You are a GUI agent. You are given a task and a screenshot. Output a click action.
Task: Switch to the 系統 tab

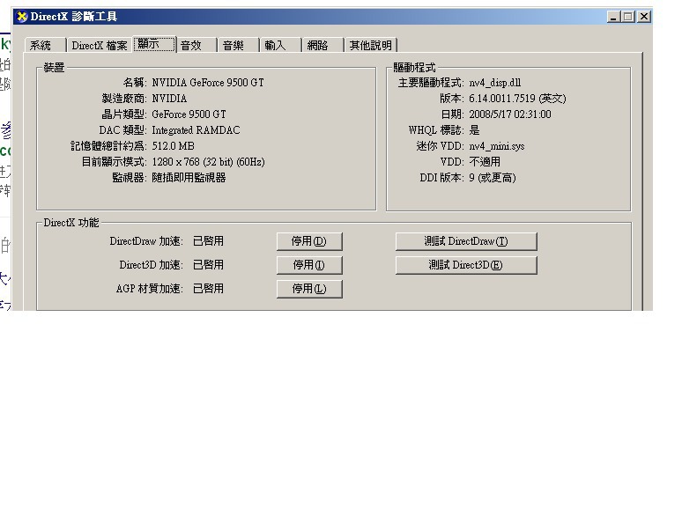pos(45,45)
